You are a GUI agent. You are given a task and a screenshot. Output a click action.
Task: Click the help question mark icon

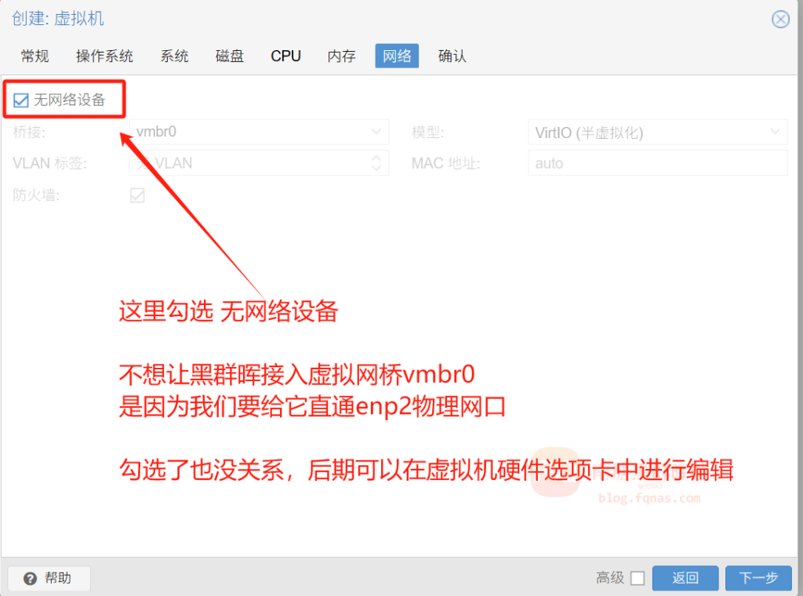(x=30, y=578)
